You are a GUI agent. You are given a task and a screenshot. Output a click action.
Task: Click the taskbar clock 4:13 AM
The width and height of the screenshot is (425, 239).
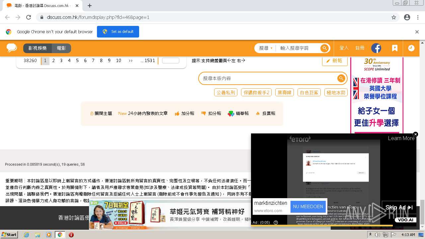click(x=408, y=235)
